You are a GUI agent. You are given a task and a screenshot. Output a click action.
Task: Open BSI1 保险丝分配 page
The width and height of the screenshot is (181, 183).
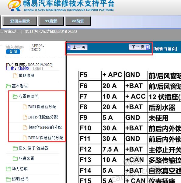tap(42, 107)
